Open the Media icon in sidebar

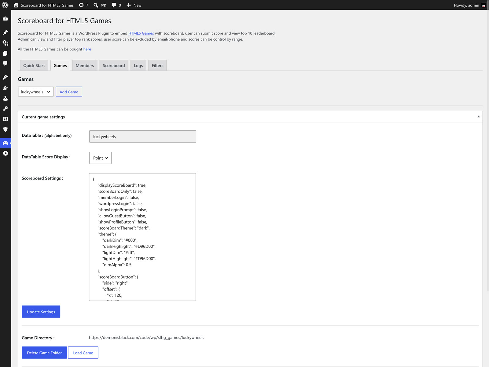tap(6, 43)
